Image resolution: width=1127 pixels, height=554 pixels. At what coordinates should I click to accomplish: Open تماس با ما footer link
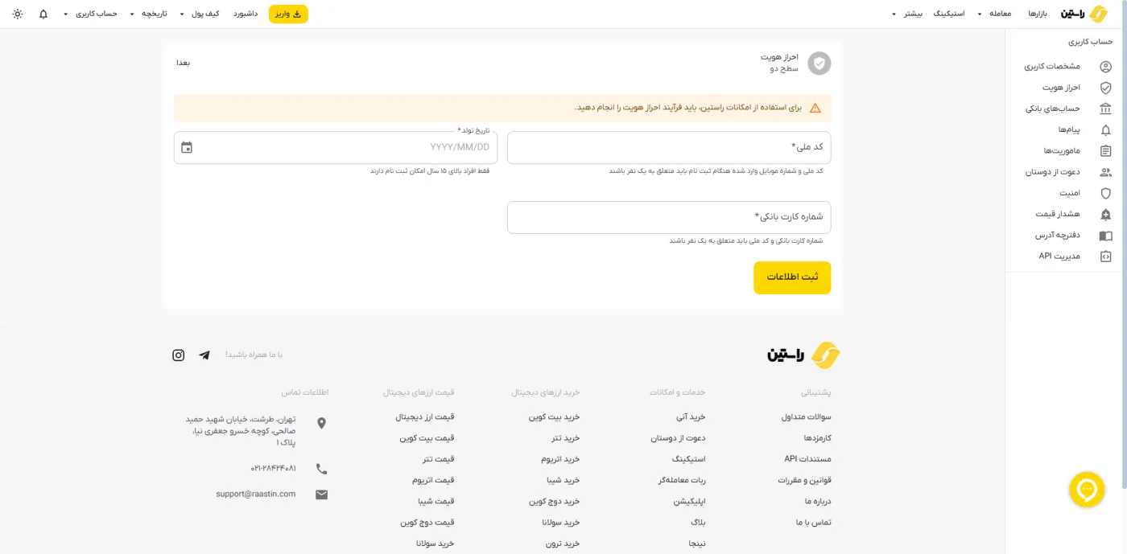coord(813,522)
